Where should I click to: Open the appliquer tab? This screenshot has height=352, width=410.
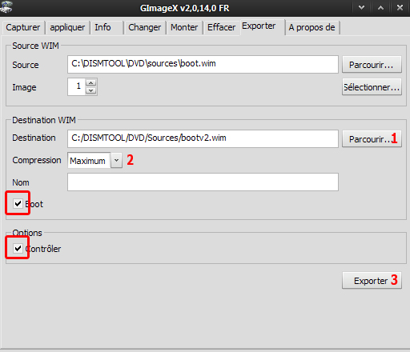[67, 27]
